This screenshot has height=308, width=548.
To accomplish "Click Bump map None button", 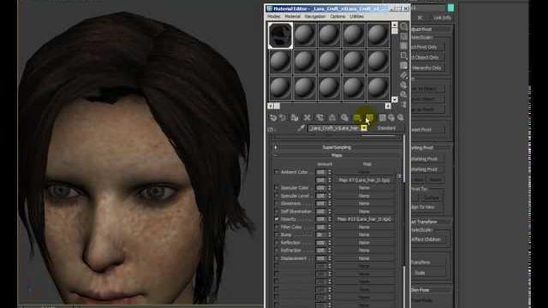I will click(364, 235).
